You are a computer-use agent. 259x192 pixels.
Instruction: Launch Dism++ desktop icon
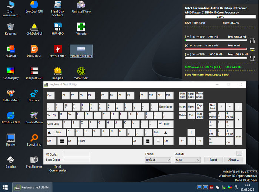pyautogui.click(x=34, y=96)
